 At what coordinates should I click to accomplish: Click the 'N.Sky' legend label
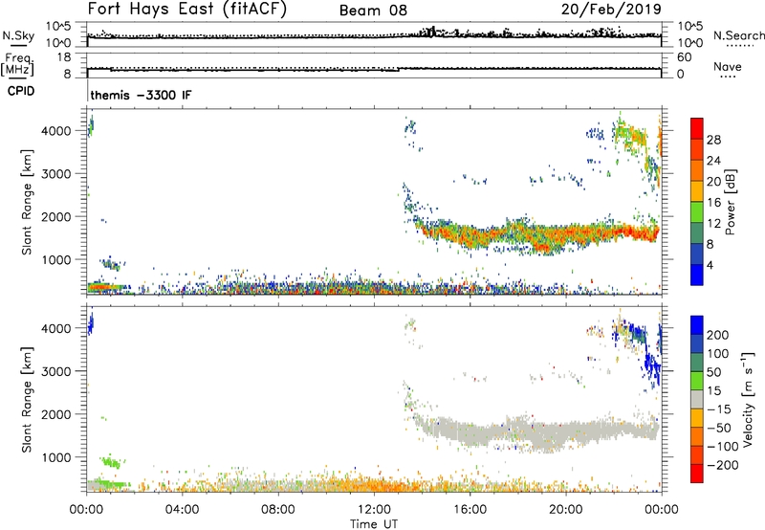coord(18,35)
